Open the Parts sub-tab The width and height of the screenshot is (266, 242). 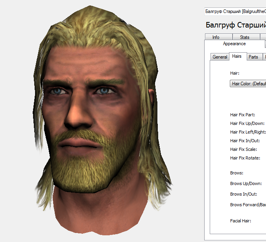tap(254, 57)
